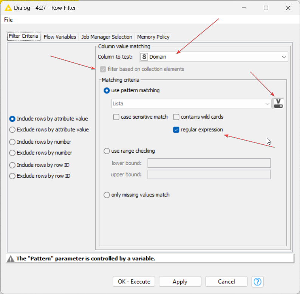Viewport: 300px width, 294px height.
Task: Click the KNIME warning triangle title icon
Action: click(x=8, y=8)
